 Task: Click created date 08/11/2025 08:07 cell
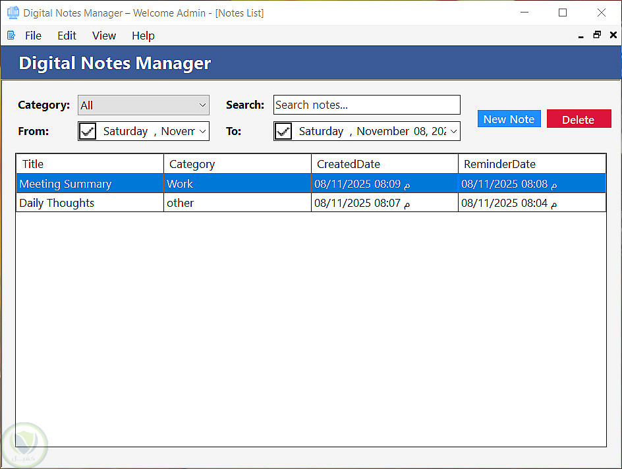click(x=385, y=203)
